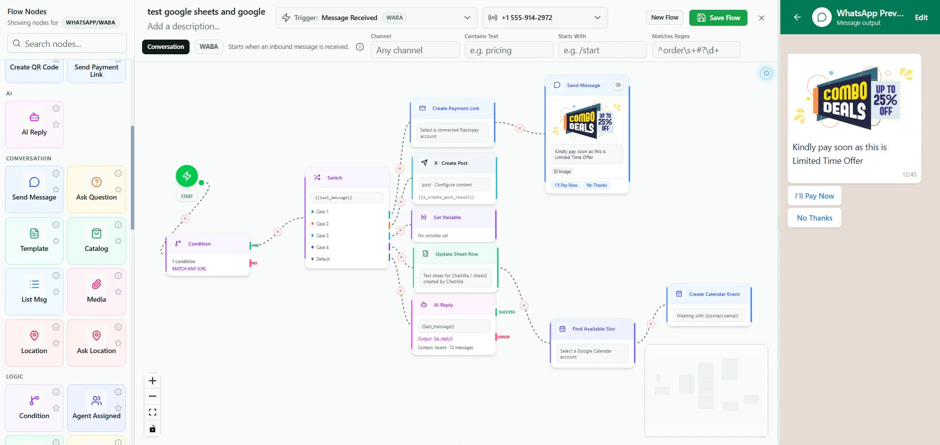Favorite the AI Reply node with star
Viewport: 940px width, 445px height.
pos(56,125)
